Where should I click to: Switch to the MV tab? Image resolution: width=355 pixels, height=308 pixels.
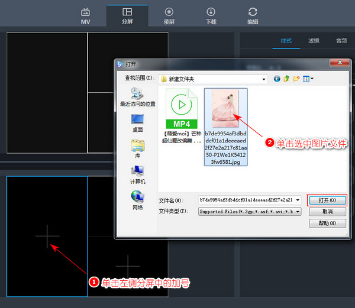[x=85, y=16]
